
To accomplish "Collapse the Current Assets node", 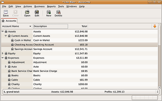I will tap(6, 36).
